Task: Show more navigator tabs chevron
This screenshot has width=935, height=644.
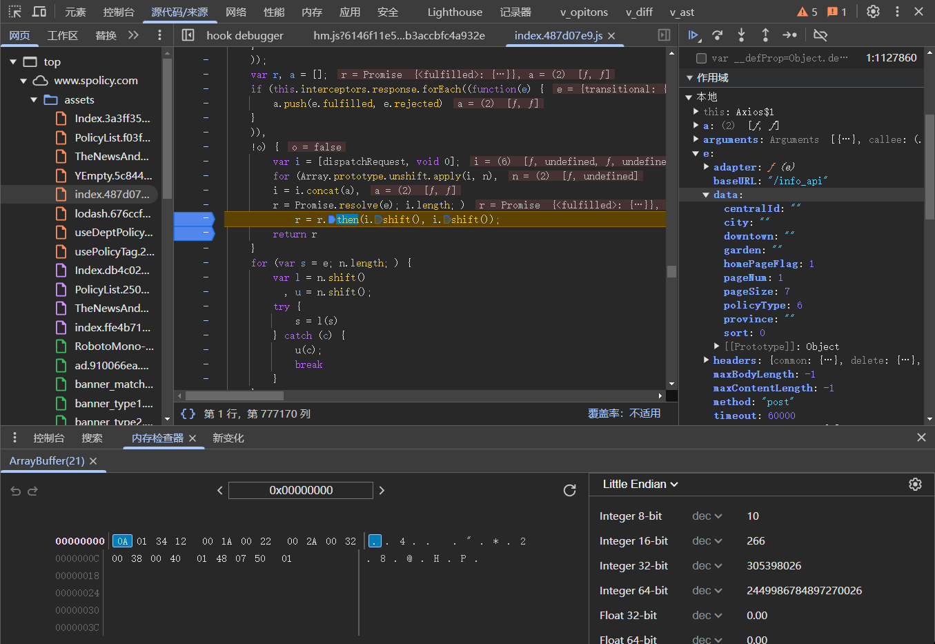Action: point(133,35)
